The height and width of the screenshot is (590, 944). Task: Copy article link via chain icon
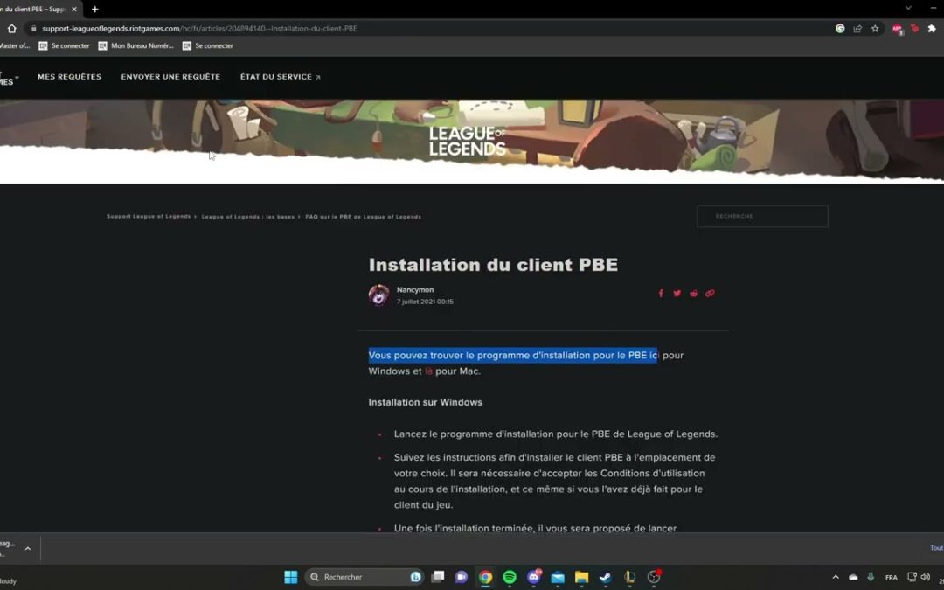point(710,293)
